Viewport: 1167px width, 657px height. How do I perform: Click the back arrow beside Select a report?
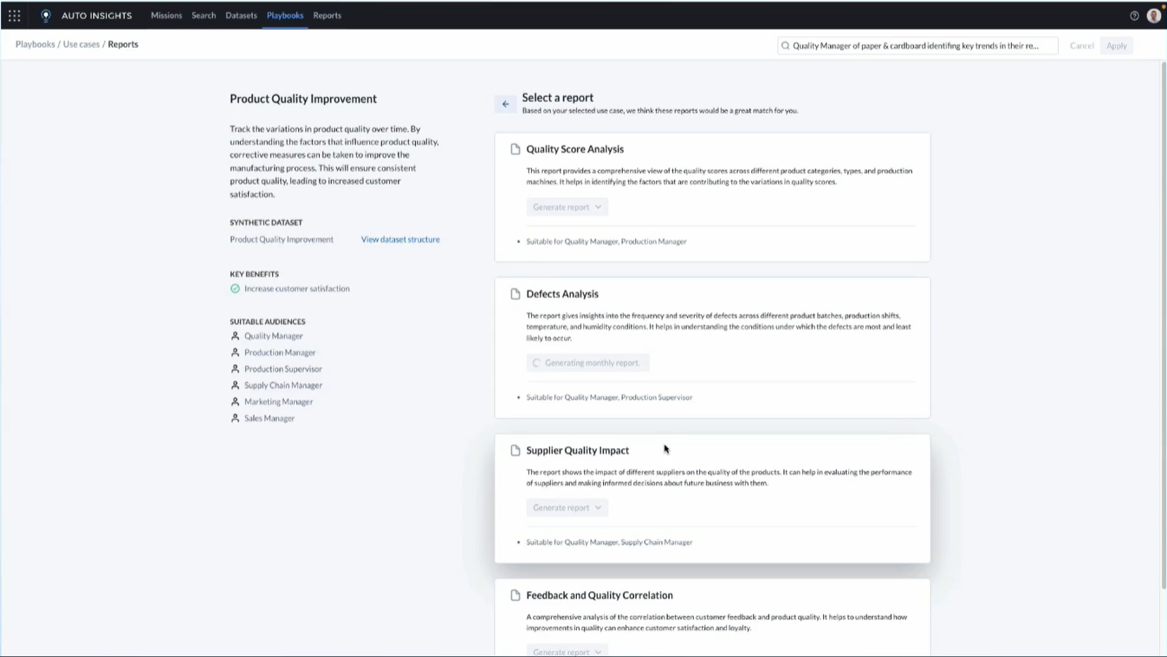(506, 104)
